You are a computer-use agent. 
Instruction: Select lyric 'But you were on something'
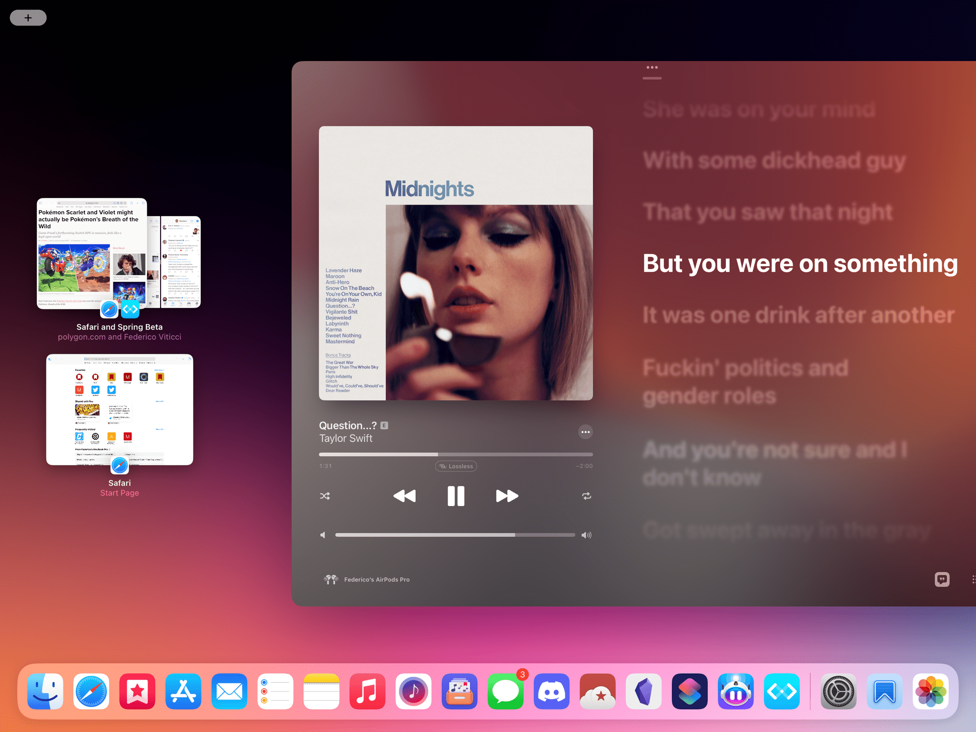[x=800, y=264]
